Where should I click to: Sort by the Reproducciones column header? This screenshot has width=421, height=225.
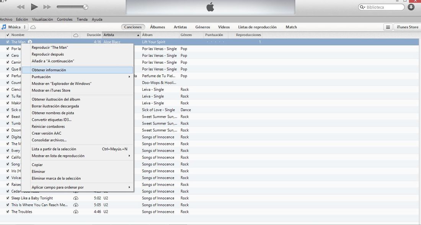coord(245,35)
